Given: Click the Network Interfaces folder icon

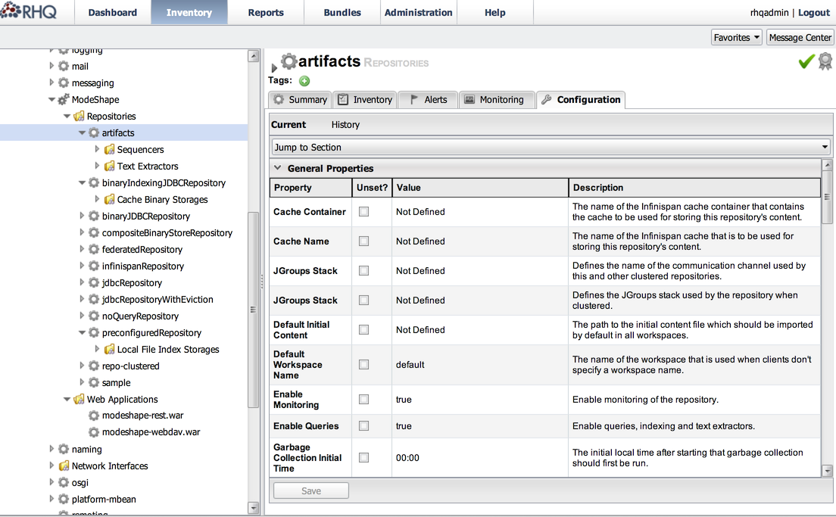Looking at the screenshot, I should click(64, 466).
